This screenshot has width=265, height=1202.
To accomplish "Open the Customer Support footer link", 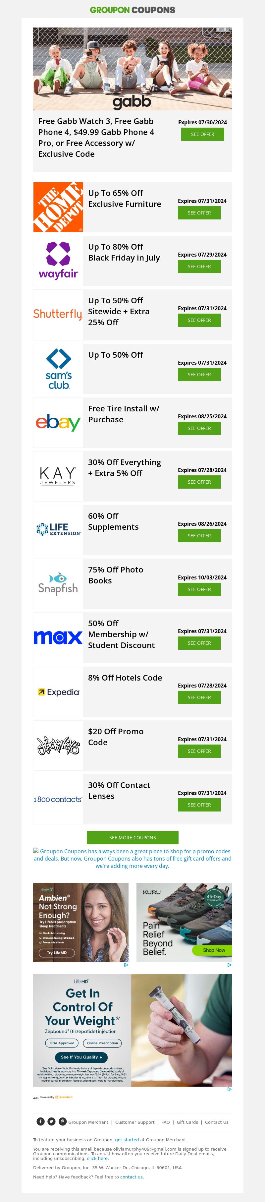I will click(x=135, y=1122).
